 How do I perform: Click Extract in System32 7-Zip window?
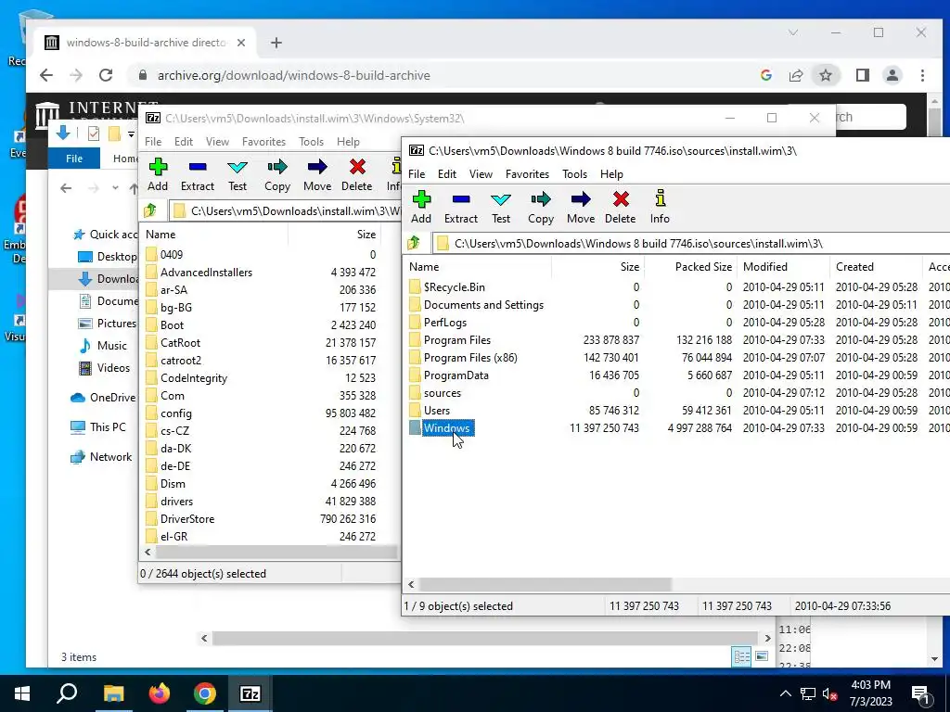click(x=198, y=175)
